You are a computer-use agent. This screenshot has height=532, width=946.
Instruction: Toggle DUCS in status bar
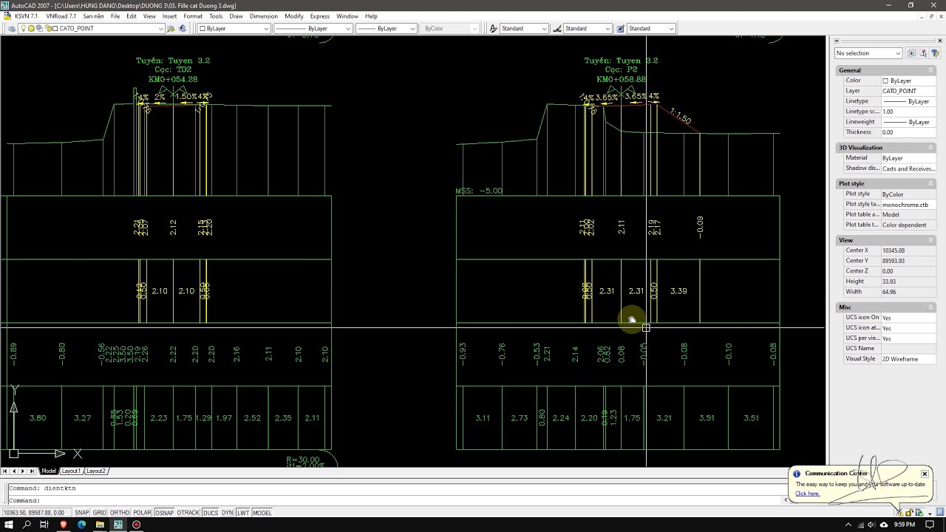pos(211,513)
